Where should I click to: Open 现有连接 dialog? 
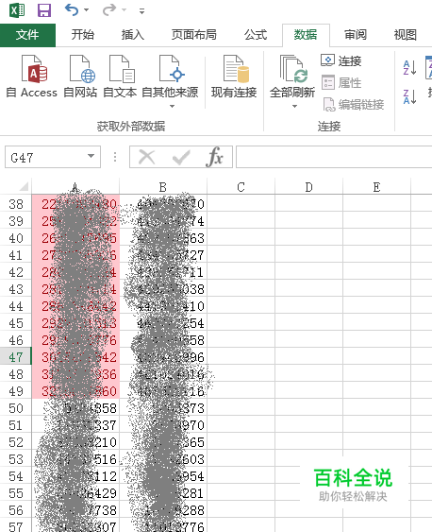tap(234, 77)
